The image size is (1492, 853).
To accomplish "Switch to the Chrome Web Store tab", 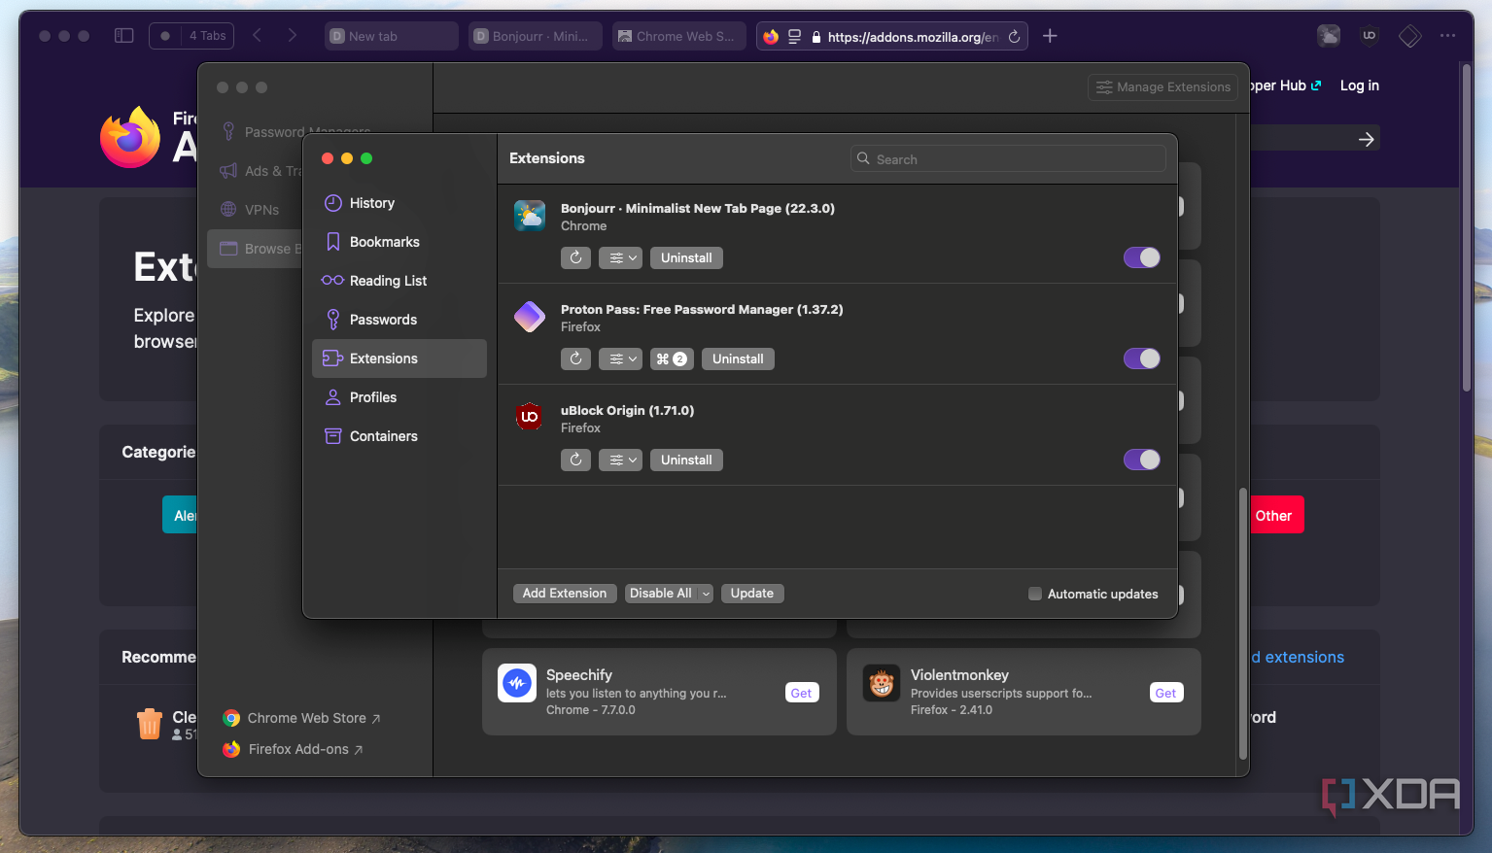I will (679, 36).
